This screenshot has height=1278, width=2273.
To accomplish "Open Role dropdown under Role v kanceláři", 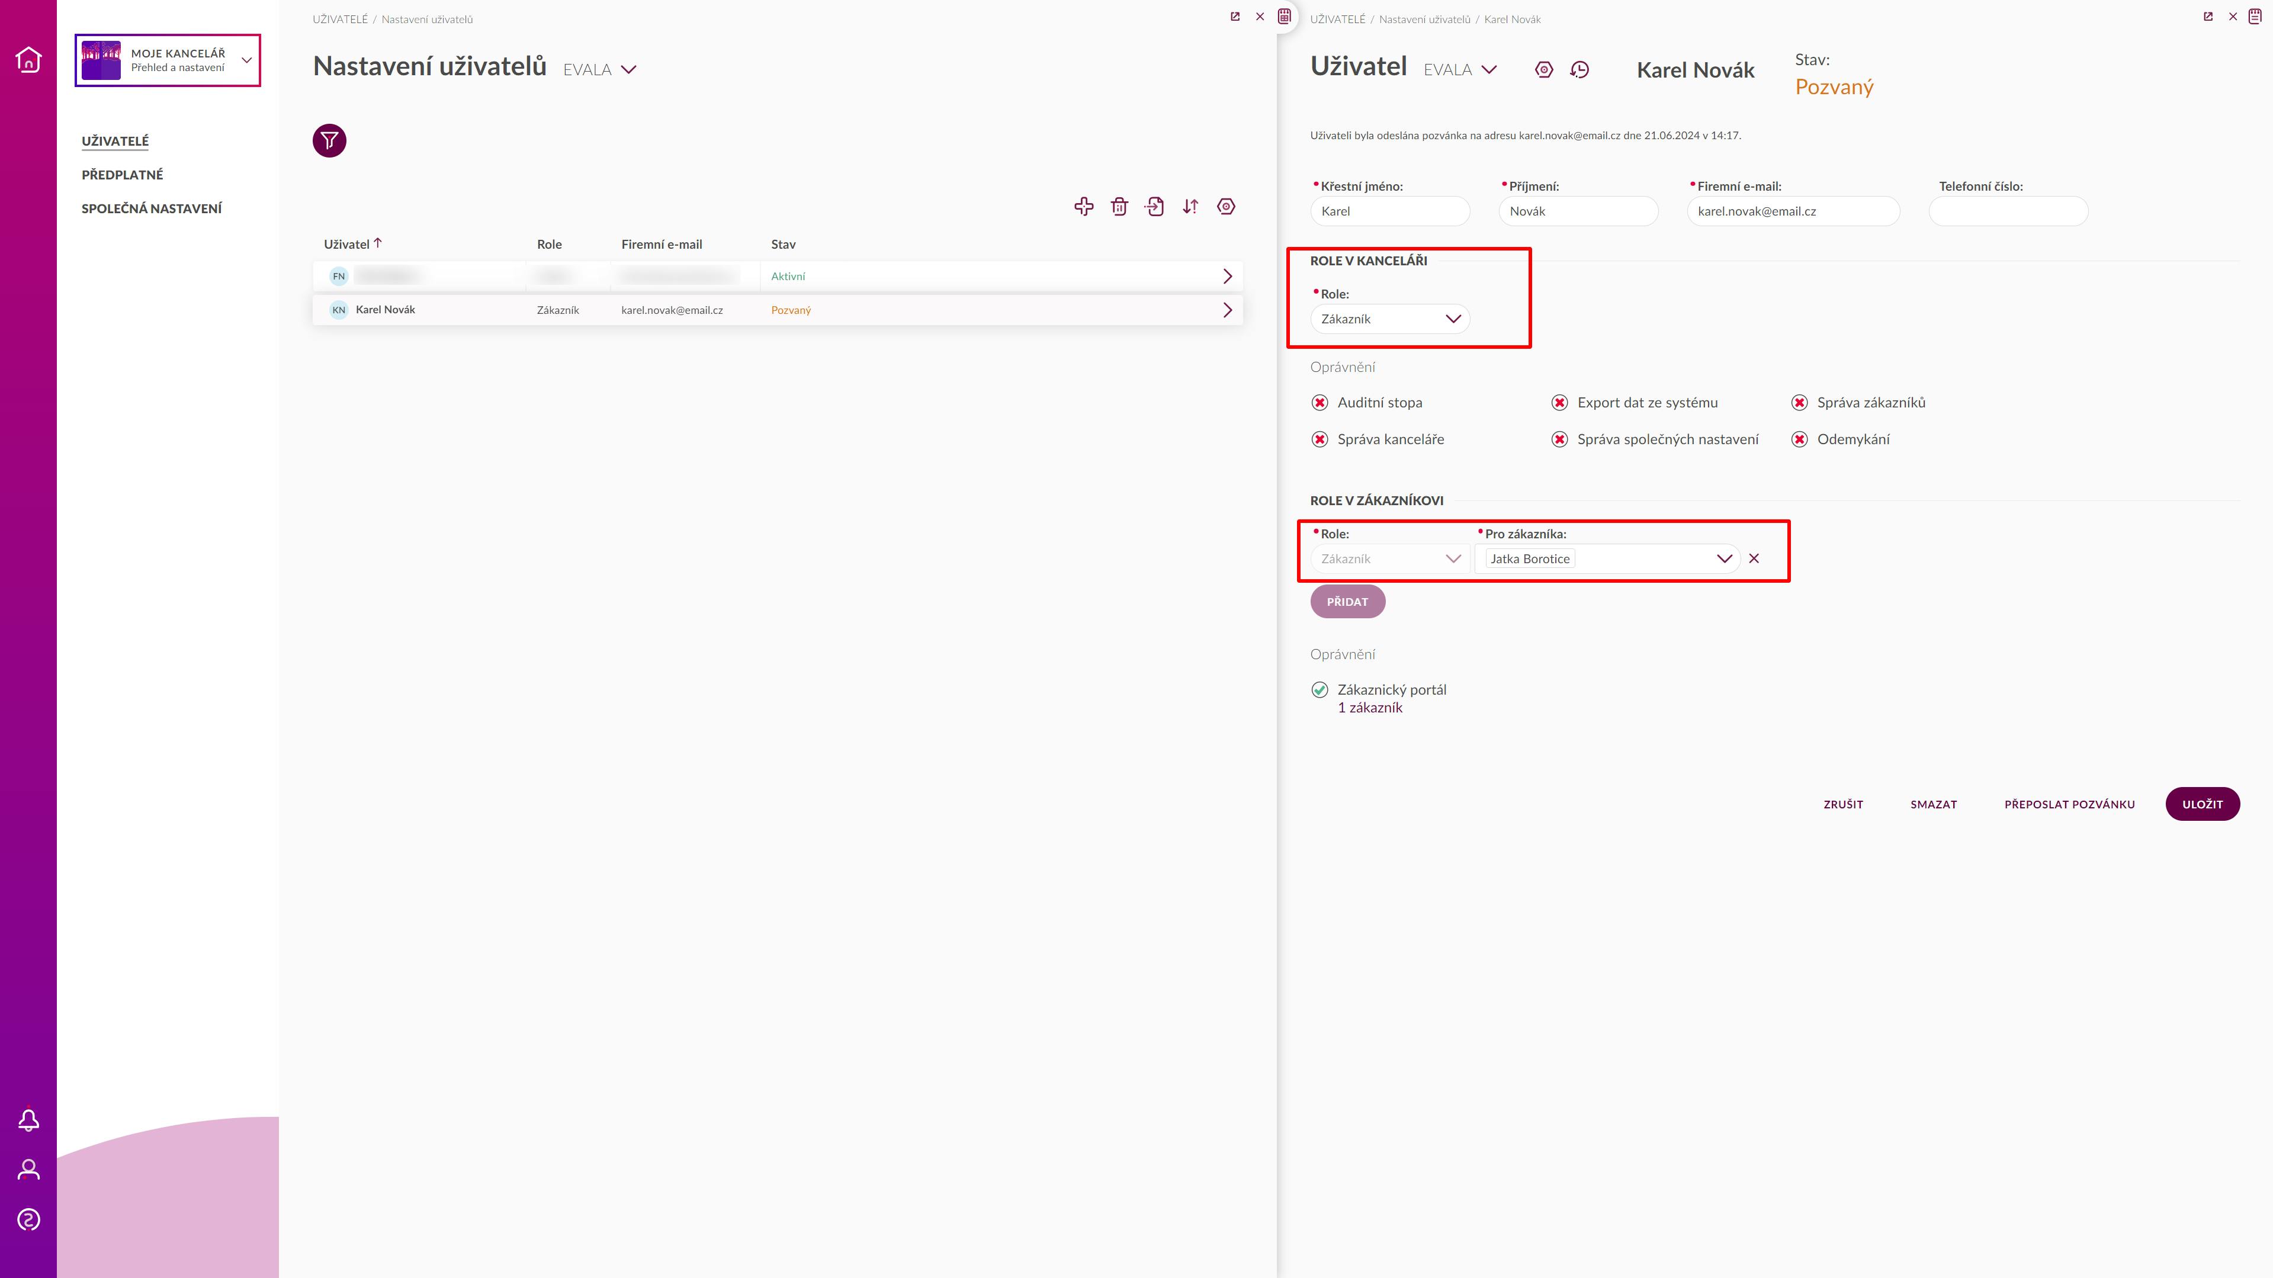I will pos(1390,319).
